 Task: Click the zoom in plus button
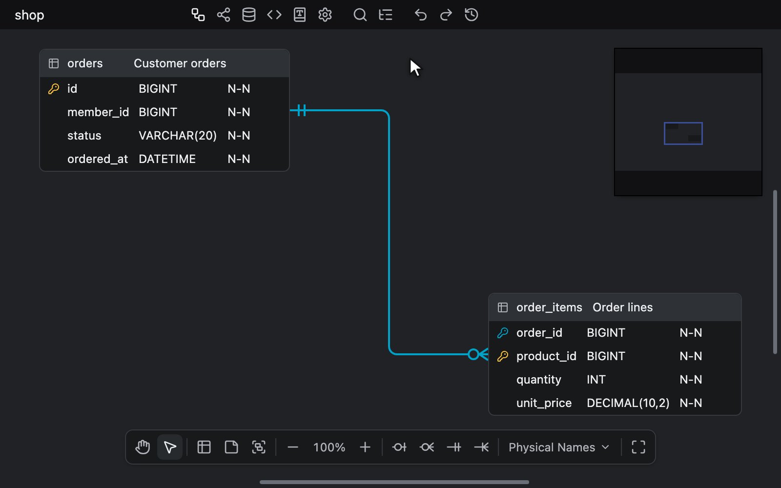365,447
